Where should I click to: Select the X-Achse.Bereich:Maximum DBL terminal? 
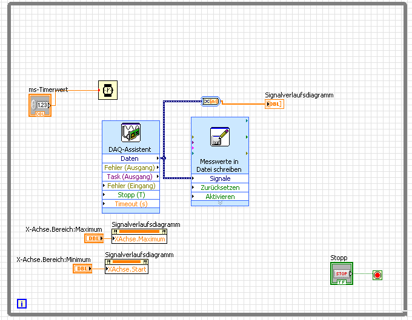94,238
